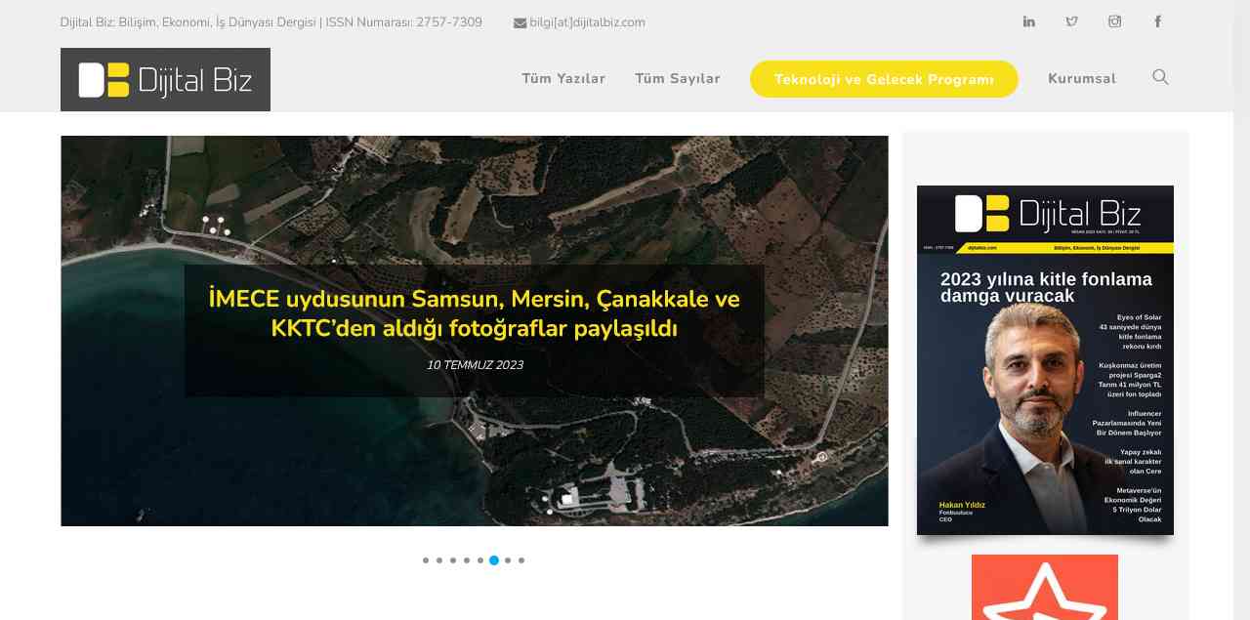Select the first slider dot
Screen dimensions: 1250x620
[426, 560]
